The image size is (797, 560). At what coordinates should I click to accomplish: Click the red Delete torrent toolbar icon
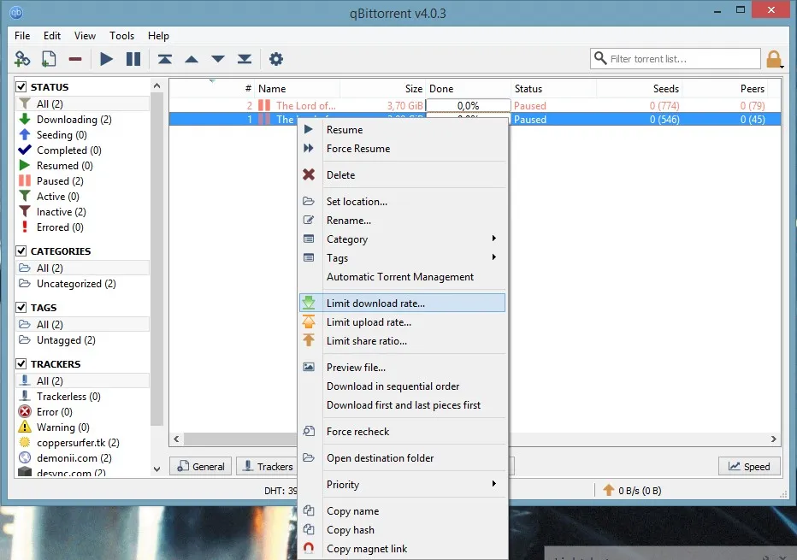click(75, 59)
